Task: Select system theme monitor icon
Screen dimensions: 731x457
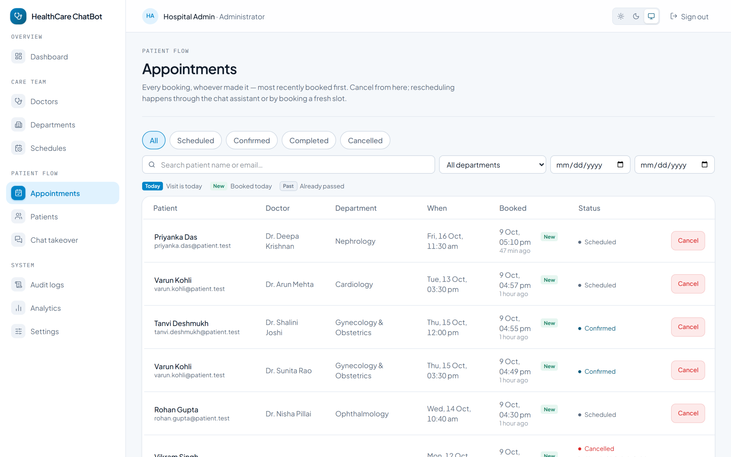Action: (x=651, y=16)
